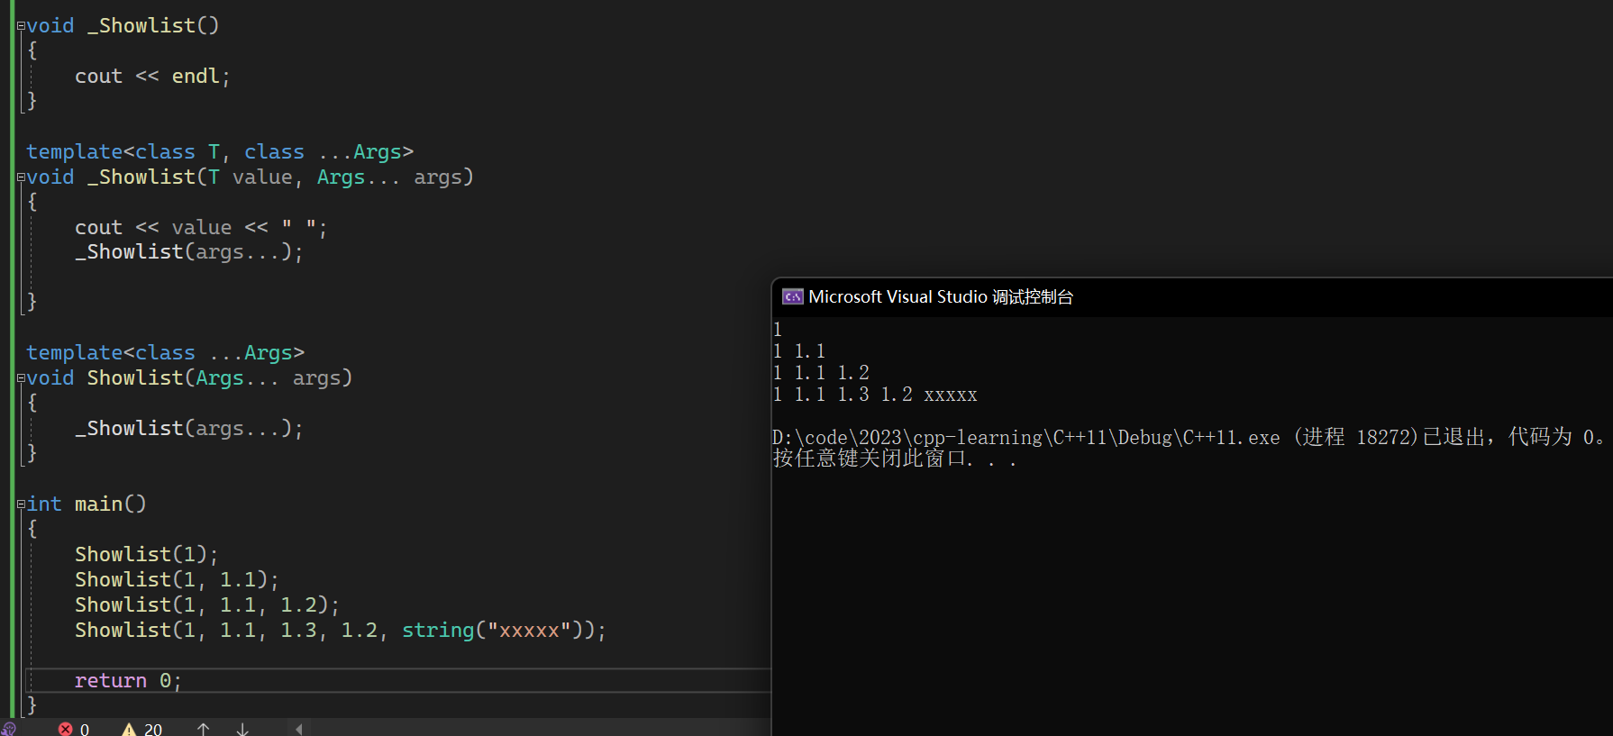Click the warning count '20' in status bar
This screenshot has height=736, width=1613.
(x=153, y=730)
